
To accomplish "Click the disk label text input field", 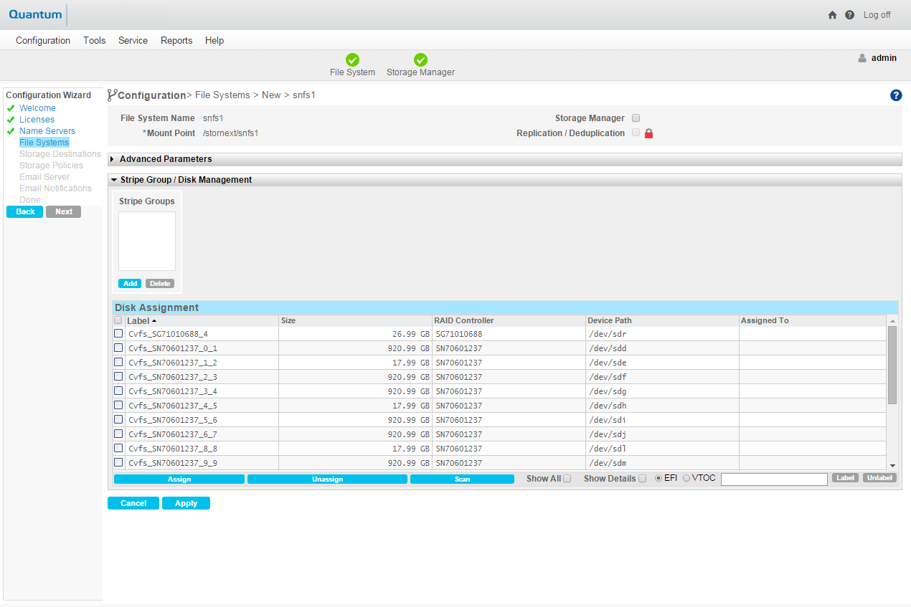I will click(x=774, y=479).
